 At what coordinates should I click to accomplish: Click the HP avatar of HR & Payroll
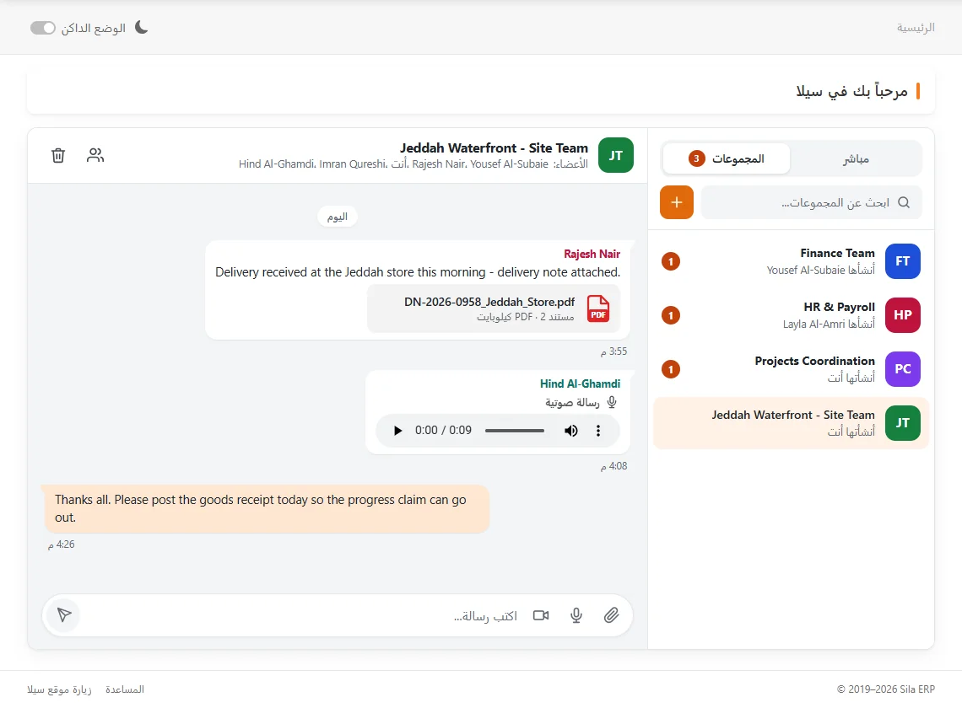tap(902, 315)
